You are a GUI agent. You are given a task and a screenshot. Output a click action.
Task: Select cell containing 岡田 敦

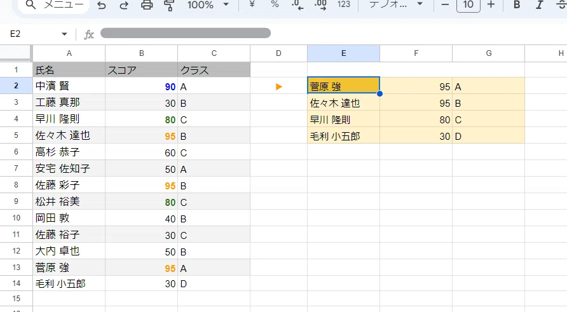point(69,218)
